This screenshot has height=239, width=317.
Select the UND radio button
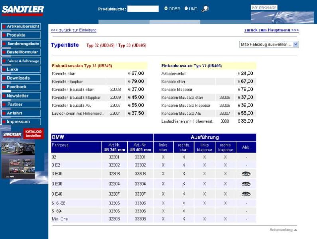186,9
